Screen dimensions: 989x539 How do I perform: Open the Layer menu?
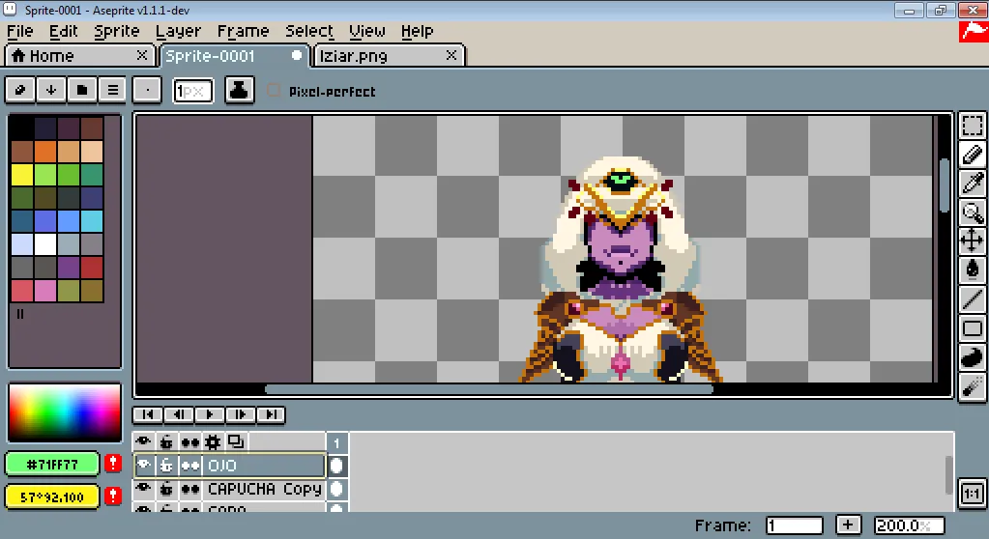tap(178, 31)
